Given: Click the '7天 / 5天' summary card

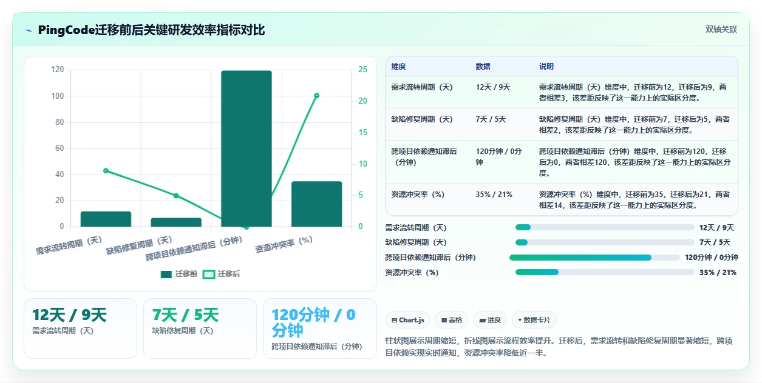Looking at the screenshot, I should 200,328.
